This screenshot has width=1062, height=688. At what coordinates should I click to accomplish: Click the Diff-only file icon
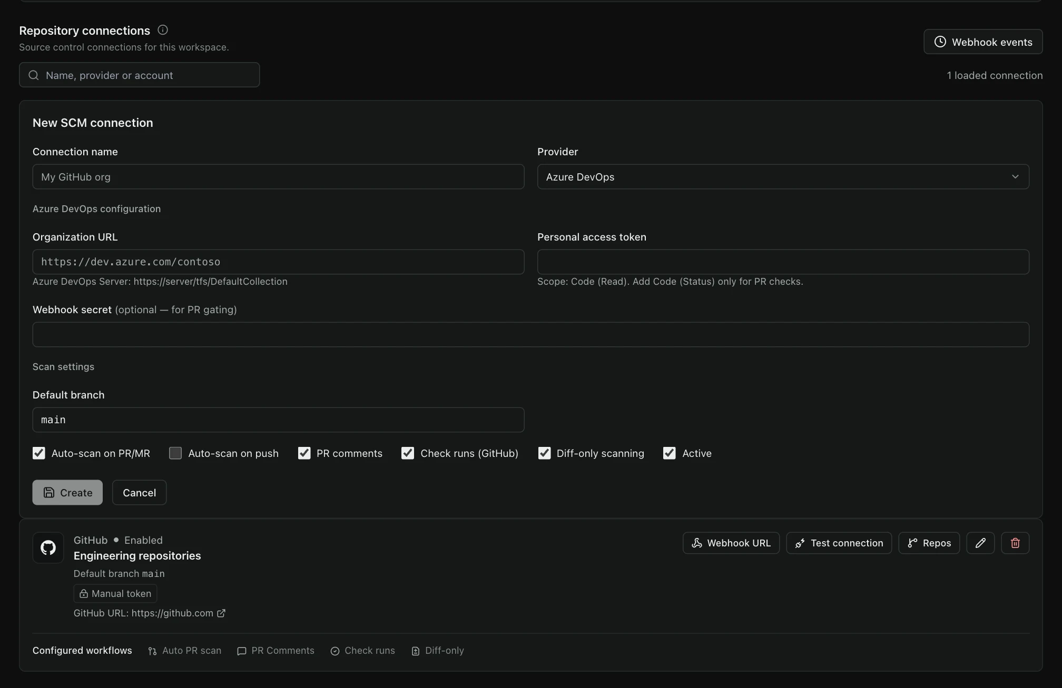pyautogui.click(x=416, y=651)
